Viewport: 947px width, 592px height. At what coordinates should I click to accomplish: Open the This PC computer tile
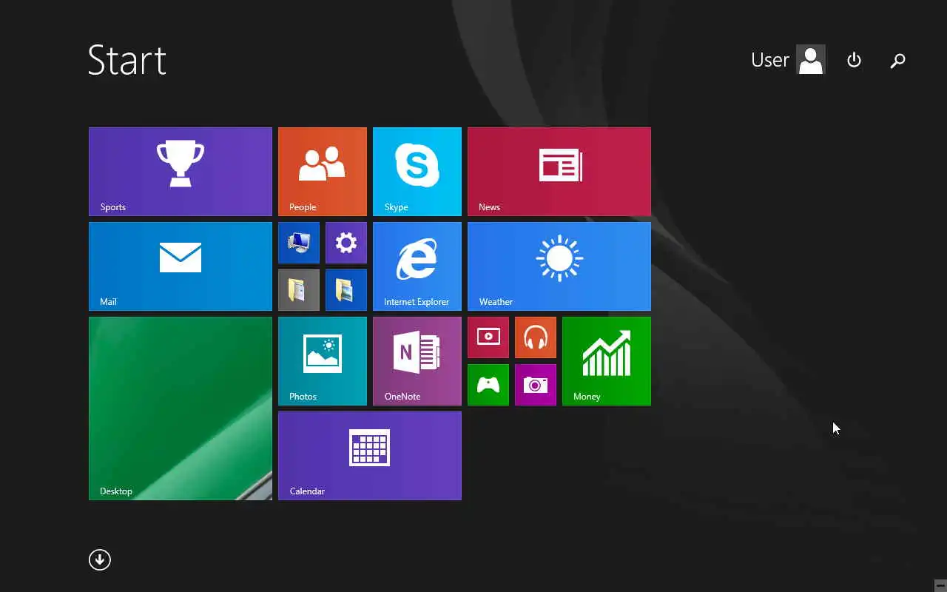(299, 243)
